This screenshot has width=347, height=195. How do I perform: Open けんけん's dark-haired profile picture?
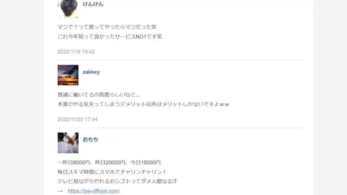point(68,9)
